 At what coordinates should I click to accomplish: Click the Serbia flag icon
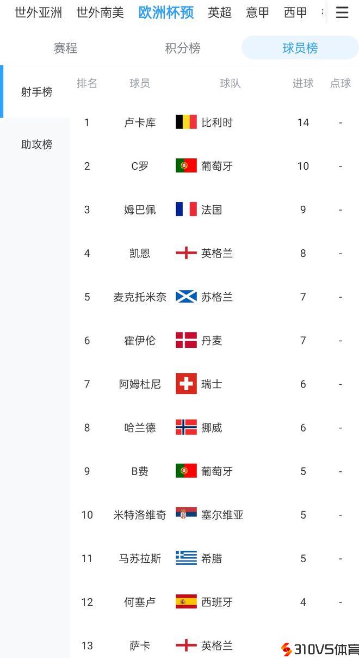(x=186, y=514)
